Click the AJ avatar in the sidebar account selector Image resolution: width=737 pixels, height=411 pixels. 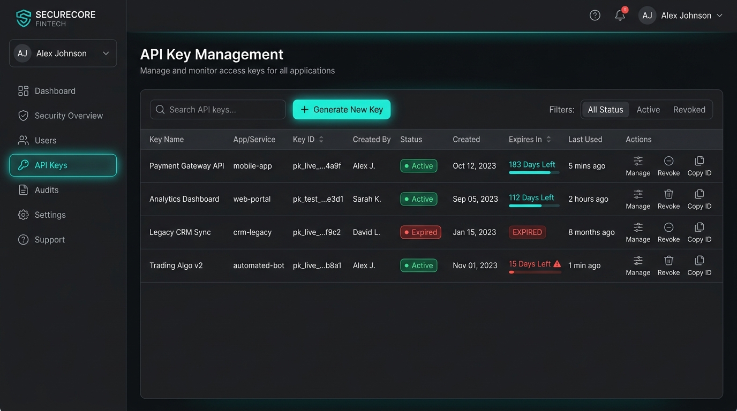[x=22, y=54]
